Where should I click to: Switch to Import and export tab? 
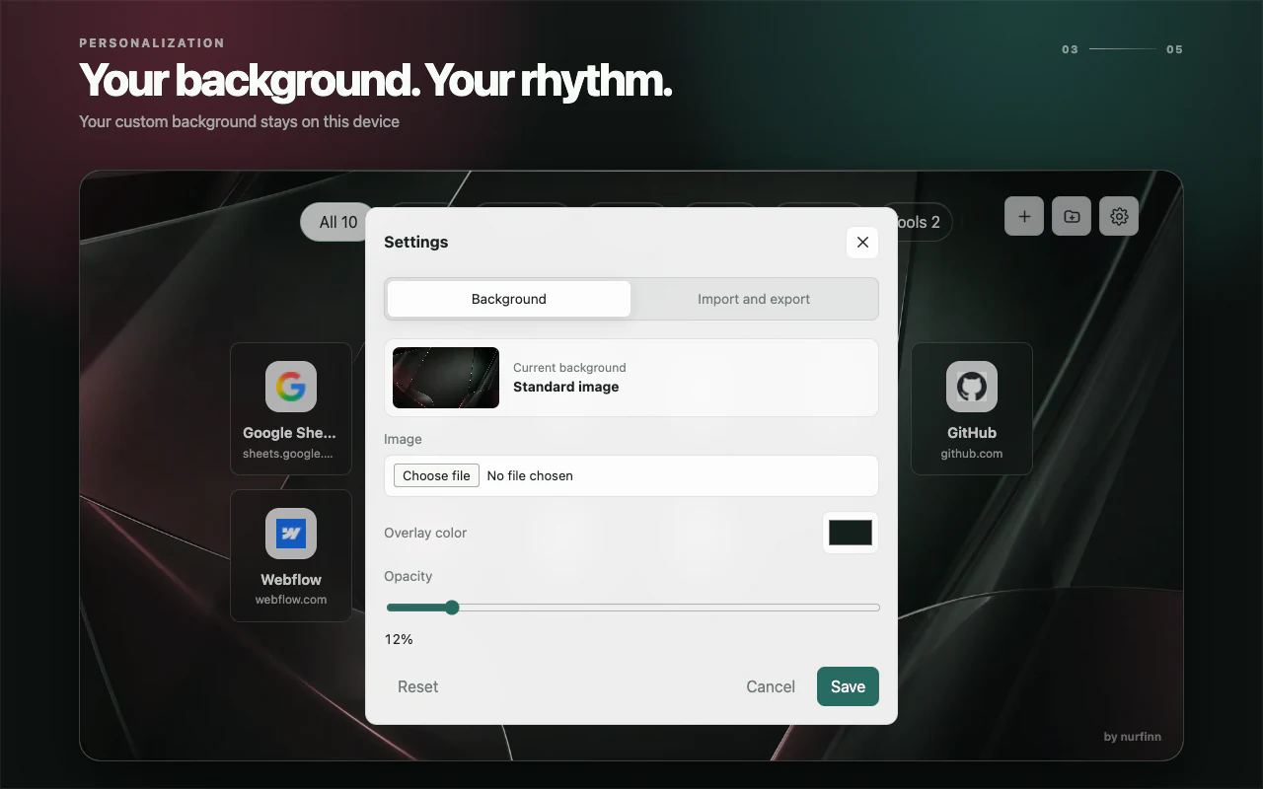pos(754,299)
